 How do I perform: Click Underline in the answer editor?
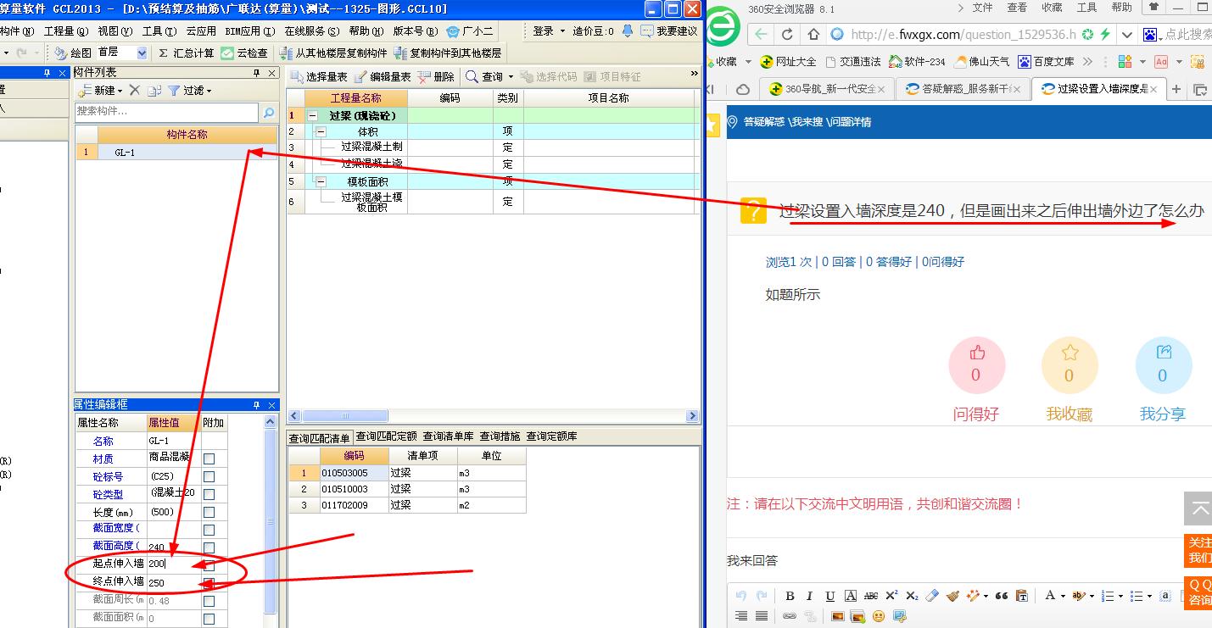point(829,596)
